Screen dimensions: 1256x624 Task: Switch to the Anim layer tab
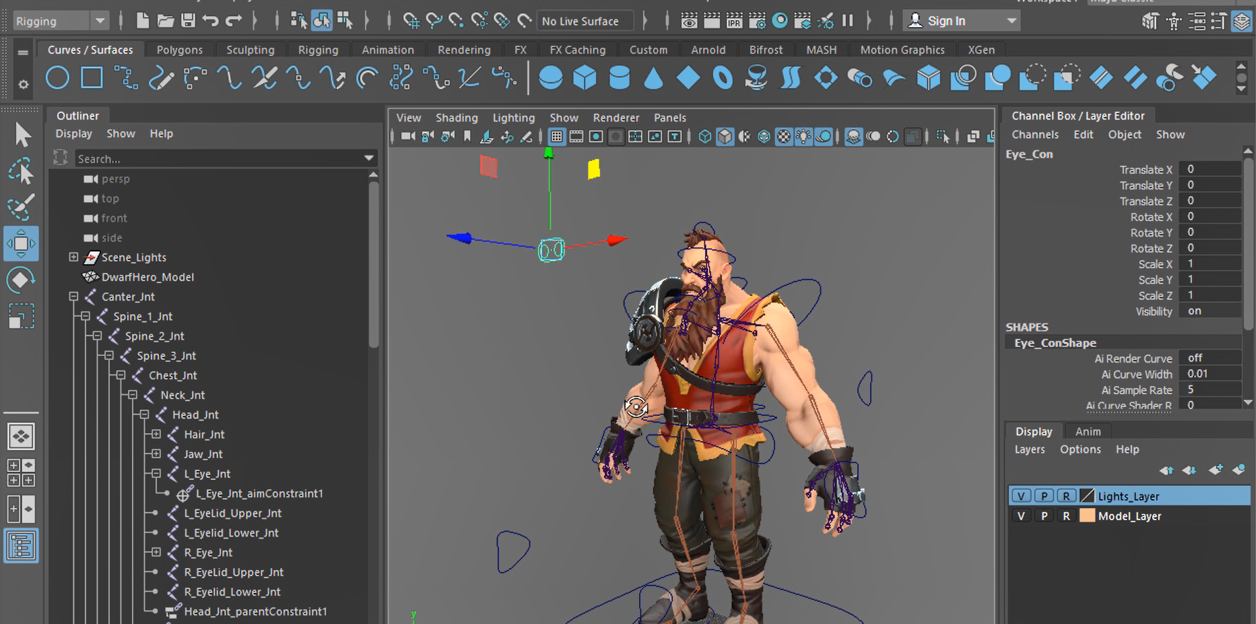tap(1088, 432)
